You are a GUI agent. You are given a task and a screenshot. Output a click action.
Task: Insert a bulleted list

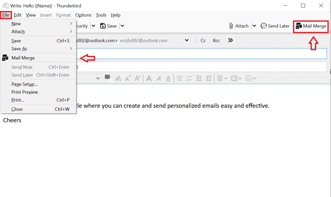[180, 78]
